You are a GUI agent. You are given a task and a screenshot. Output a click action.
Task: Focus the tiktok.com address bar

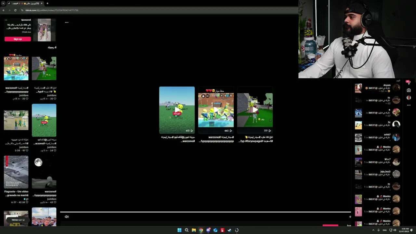[x=159, y=10]
